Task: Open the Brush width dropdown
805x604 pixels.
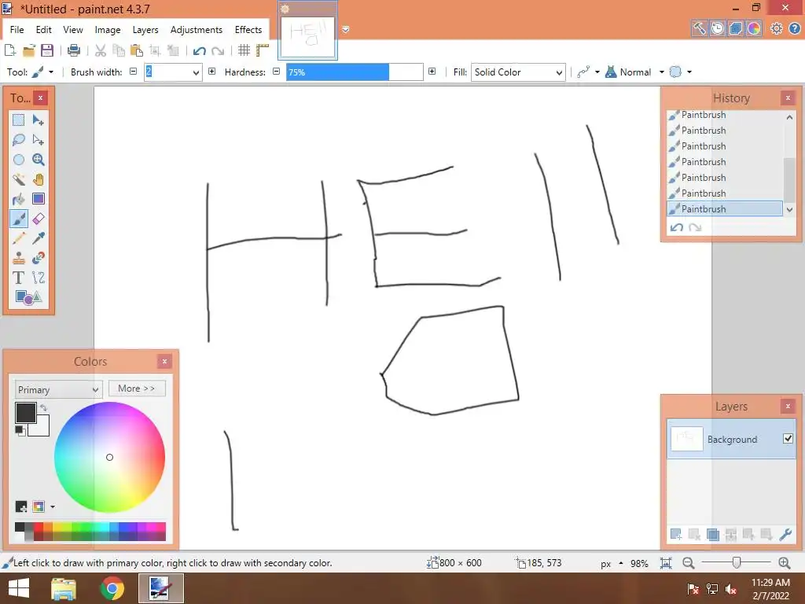Action: pyautogui.click(x=196, y=72)
